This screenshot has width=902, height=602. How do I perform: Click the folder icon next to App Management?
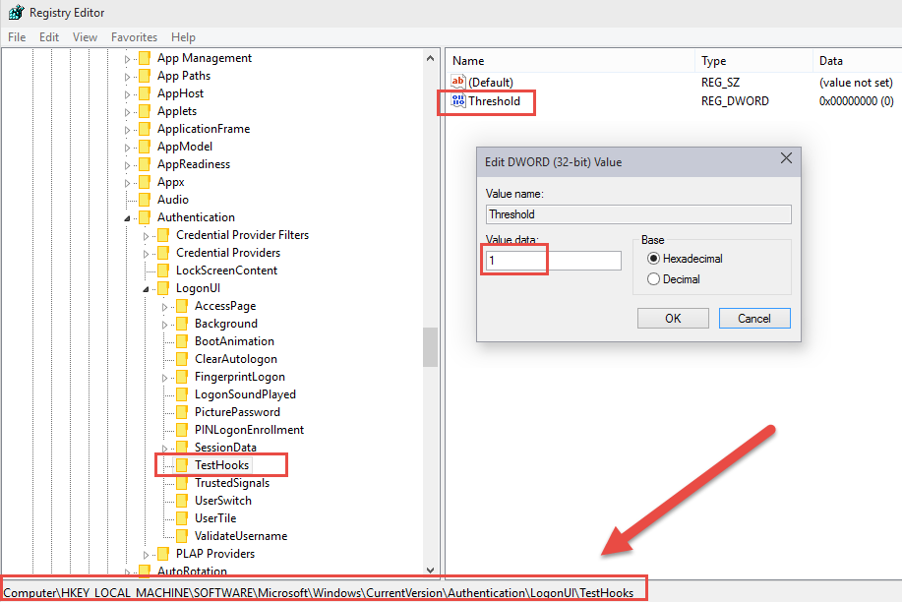(x=145, y=58)
